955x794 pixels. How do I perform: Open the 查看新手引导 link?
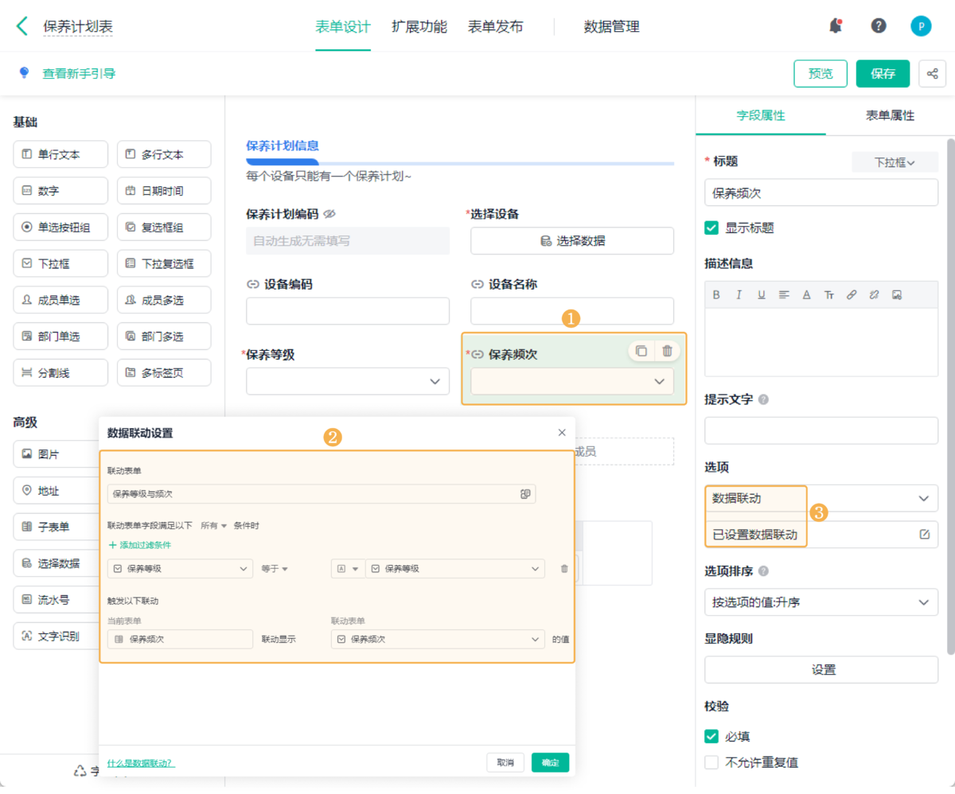[79, 73]
